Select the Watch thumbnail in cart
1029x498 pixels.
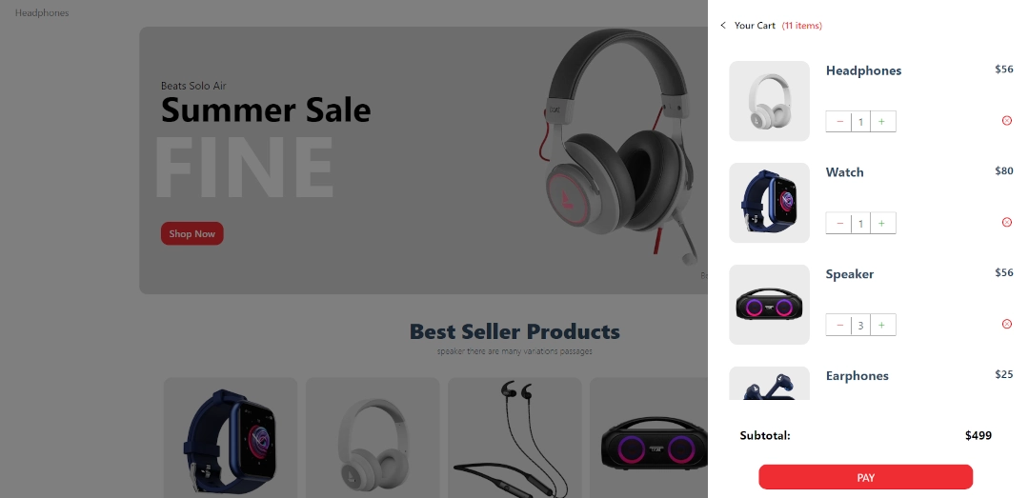point(769,203)
